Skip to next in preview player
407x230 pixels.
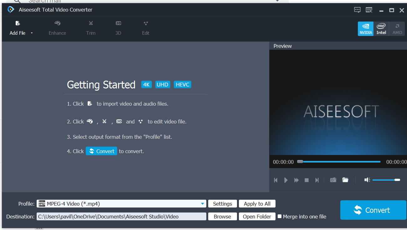pos(317,180)
